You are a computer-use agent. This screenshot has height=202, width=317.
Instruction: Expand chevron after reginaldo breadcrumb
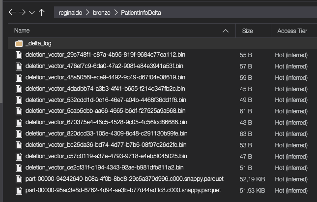coord(87,12)
